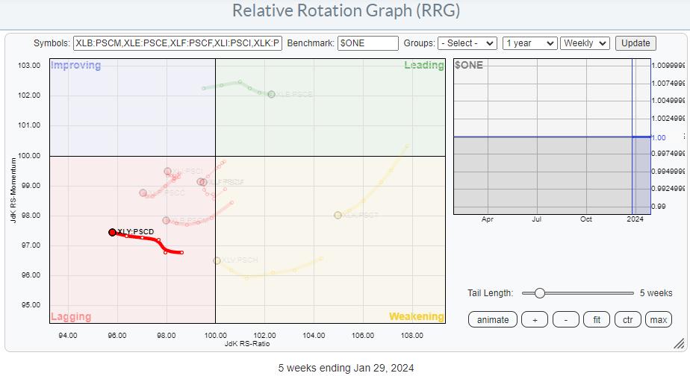The image size is (690, 376).
Task: Select the XLV:PSCH marker near center axis
Action: pyautogui.click(x=217, y=260)
